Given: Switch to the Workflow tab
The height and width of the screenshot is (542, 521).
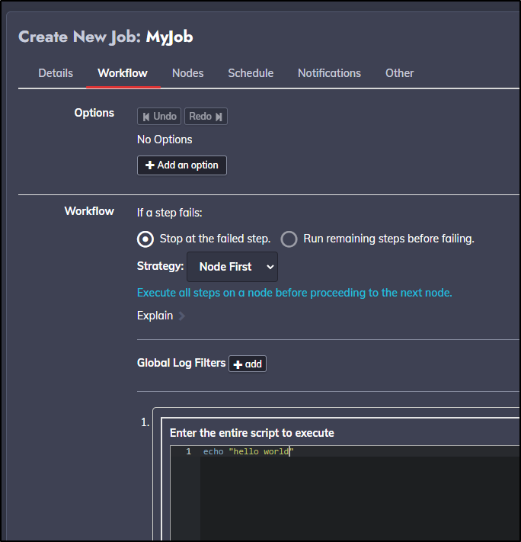Looking at the screenshot, I should pyautogui.click(x=123, y=73).
